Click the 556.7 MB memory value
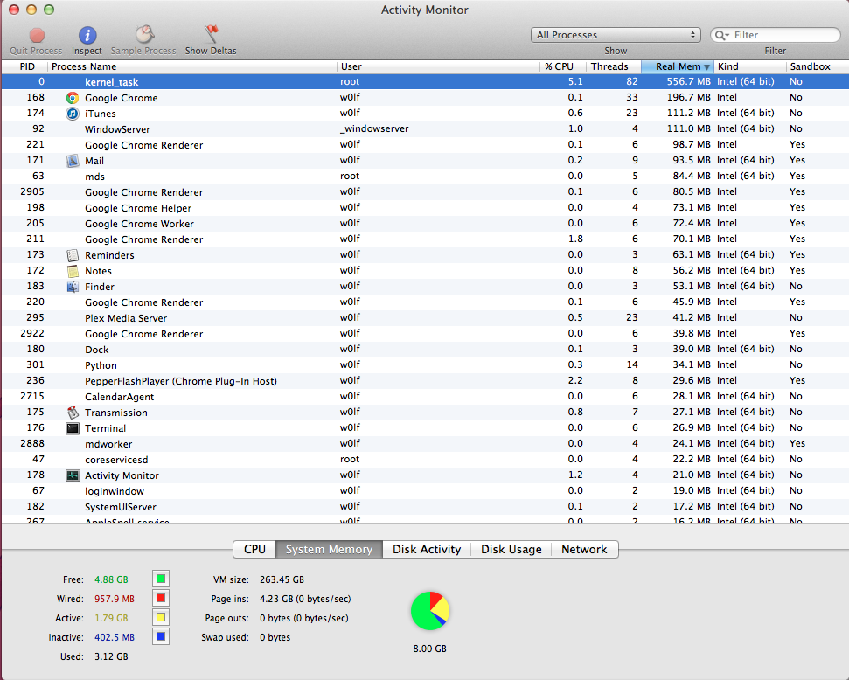Image resolution: width=849 pixels, height=680 pixels. point(688,82)
